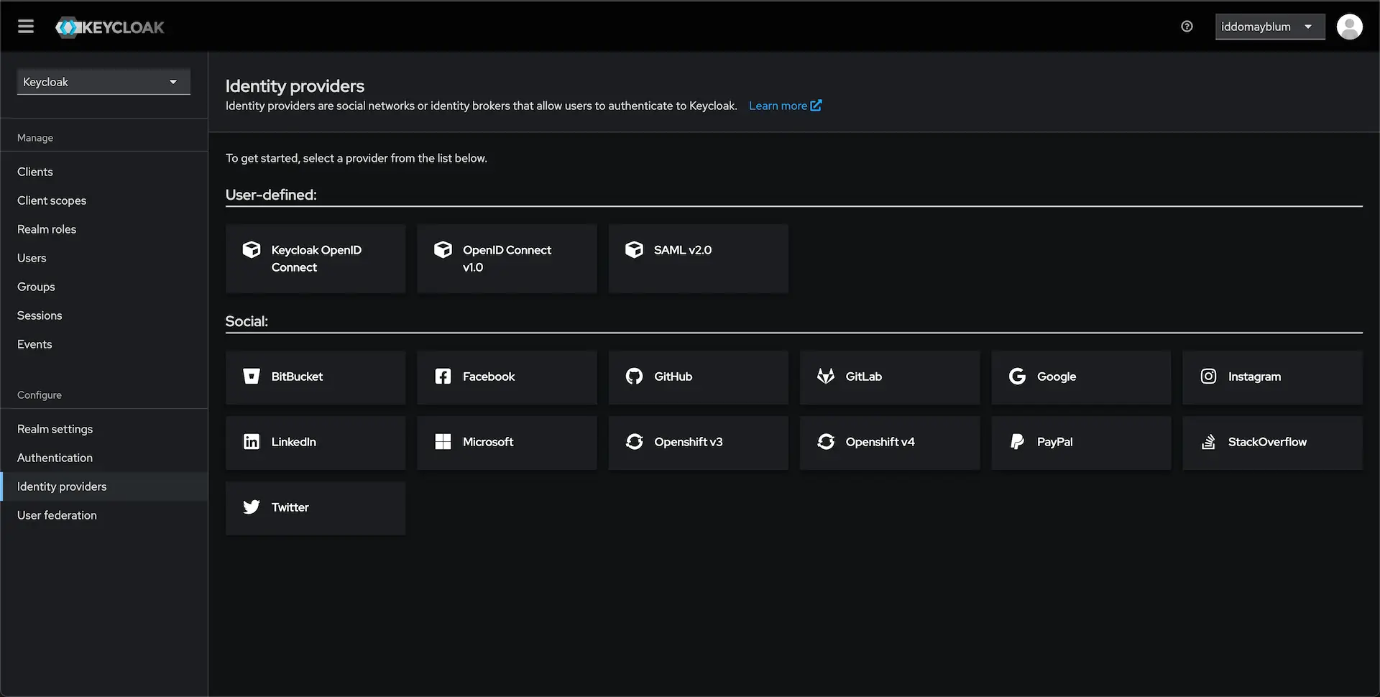Image resolution: width=1380 pixels, height=697 pixels.
Task: Select the PayPal provider icon
Action: 1017,441
